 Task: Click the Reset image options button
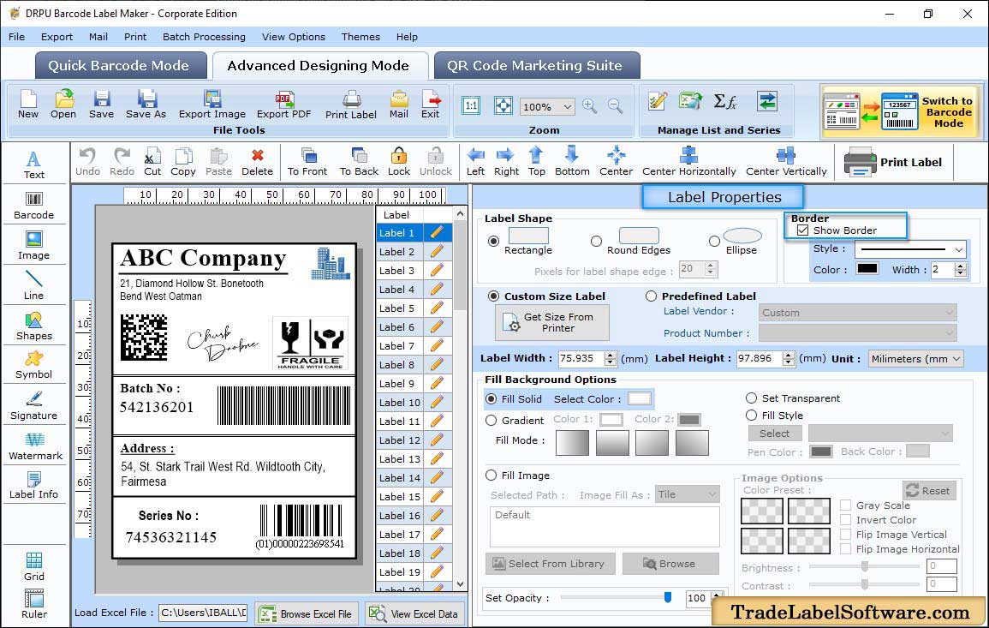929,490
